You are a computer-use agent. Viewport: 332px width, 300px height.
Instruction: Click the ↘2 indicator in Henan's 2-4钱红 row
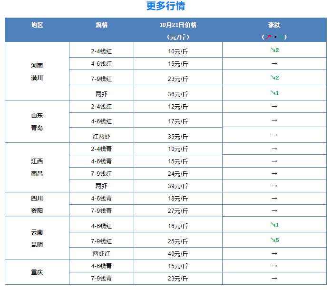(x=274, y=50)
